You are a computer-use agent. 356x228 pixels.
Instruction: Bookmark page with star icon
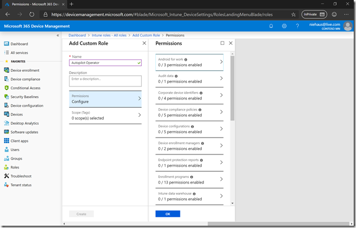(x=293, y=14)
